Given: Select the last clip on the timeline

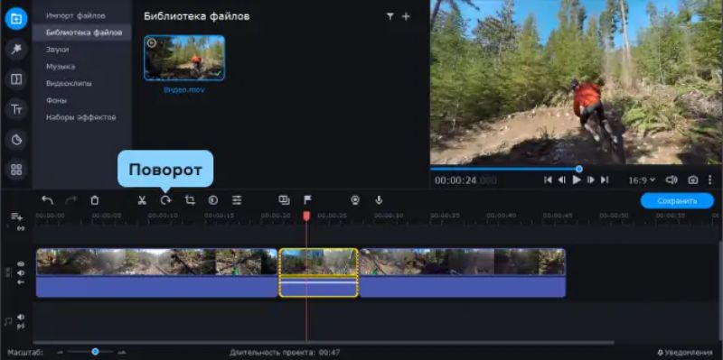Looking at the screenshot, I should [x=463, y=273].
